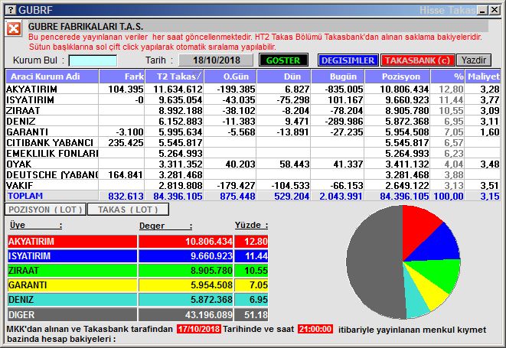Click the blue ISYATIRIM legend bar
Screen dimensions: 506x348
point(72,256)
